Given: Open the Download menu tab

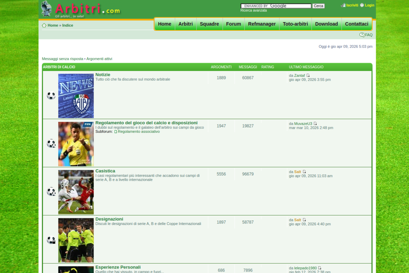Looking at the screenshot, I should click(327, 24).
